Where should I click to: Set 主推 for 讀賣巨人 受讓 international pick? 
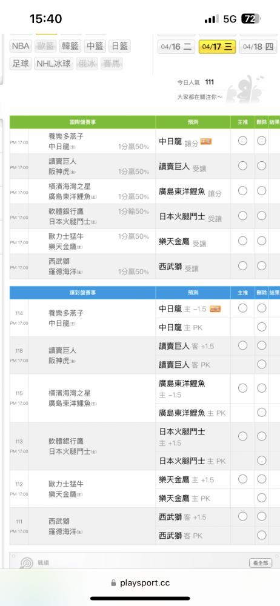[x=242, y=166]
